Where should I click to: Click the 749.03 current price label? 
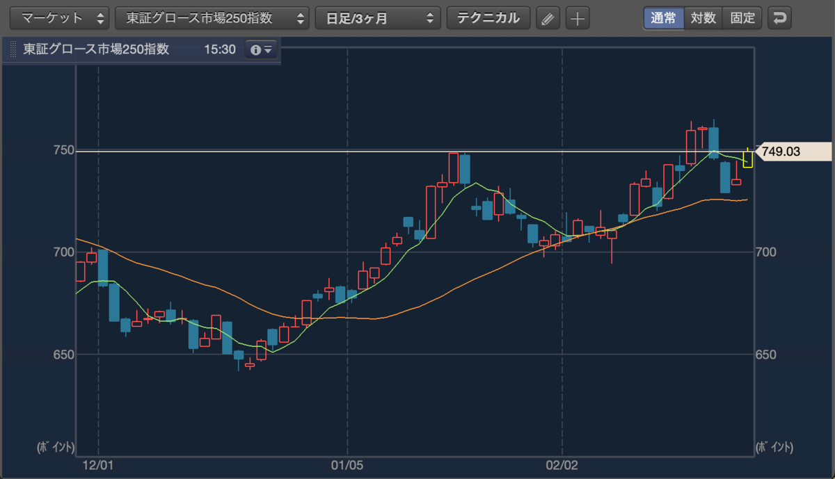point(793,151)
